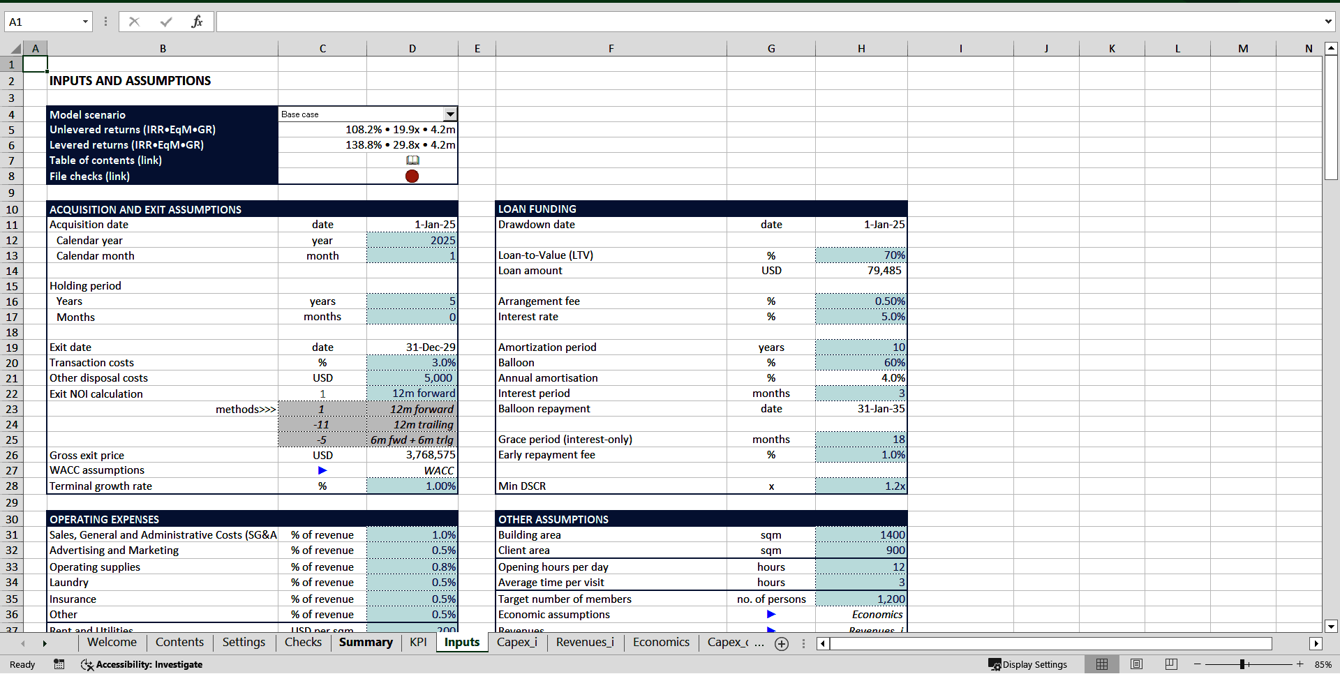1340x674 pixels.
Task: Open the Name Box dropdown arrow
Action: pos(87,22)
